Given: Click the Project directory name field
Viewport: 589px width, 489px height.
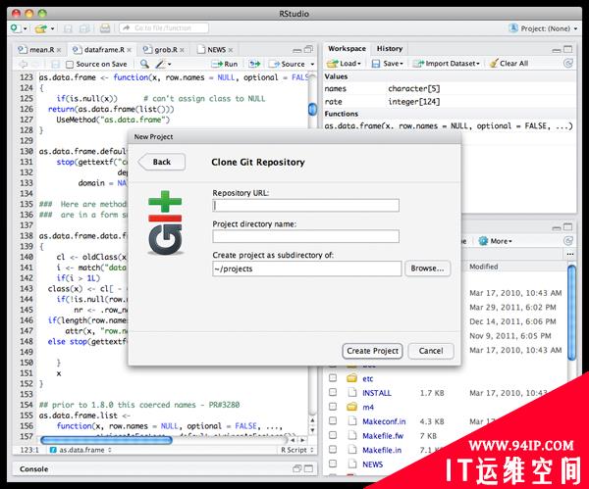Looking at the screenshot, I should point(305,236).
